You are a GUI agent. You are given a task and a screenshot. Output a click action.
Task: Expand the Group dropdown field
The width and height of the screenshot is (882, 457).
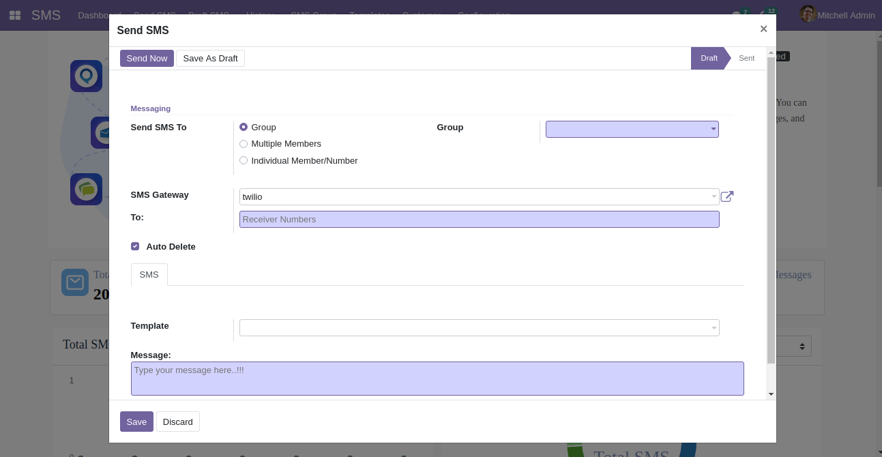pyautogui.click(x=632, y=129)
